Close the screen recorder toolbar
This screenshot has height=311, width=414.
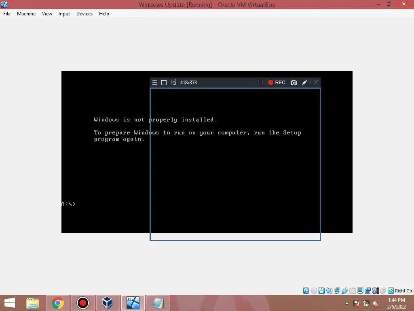[x=316, y=83]
